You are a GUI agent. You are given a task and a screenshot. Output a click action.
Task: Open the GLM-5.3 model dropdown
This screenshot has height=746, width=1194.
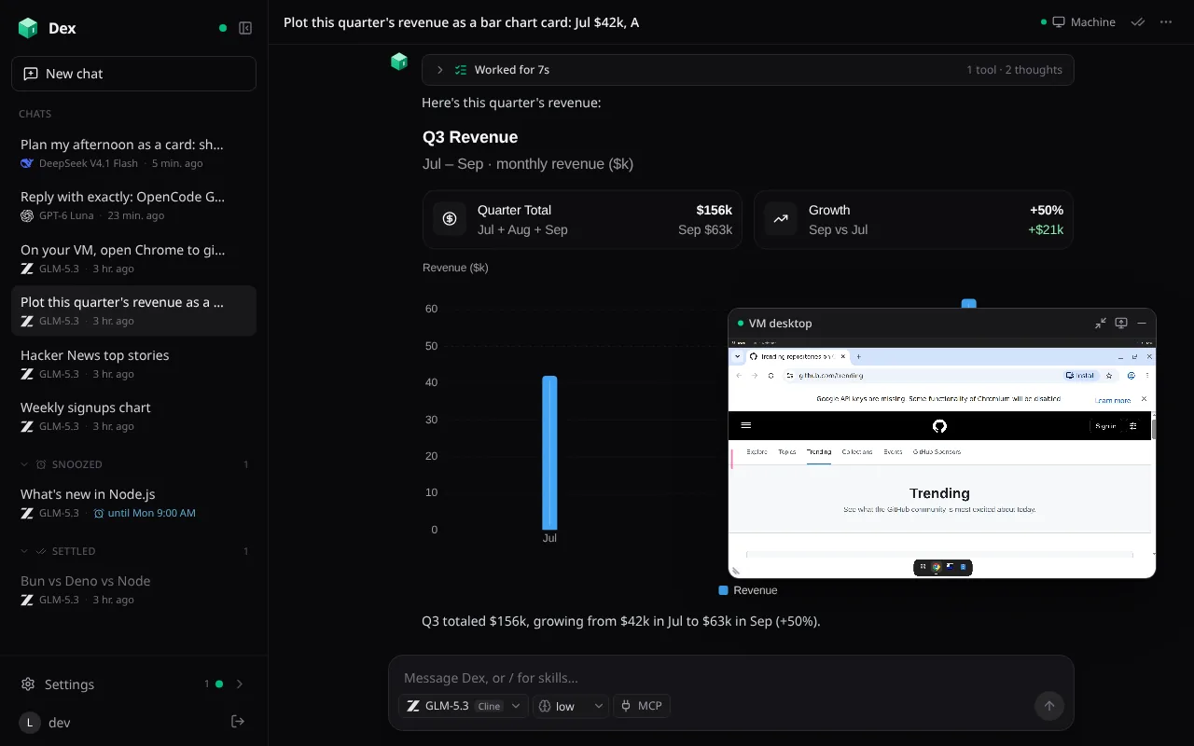(x=464, y=706)
